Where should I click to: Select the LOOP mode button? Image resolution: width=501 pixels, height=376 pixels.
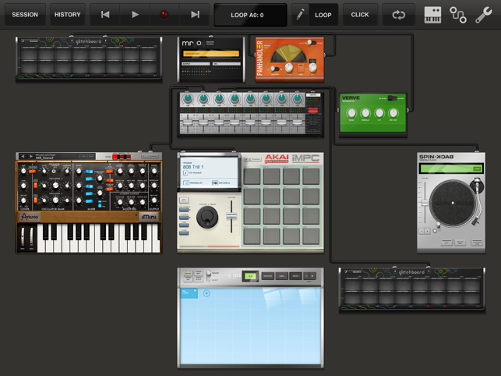click(x=323, y=15)
